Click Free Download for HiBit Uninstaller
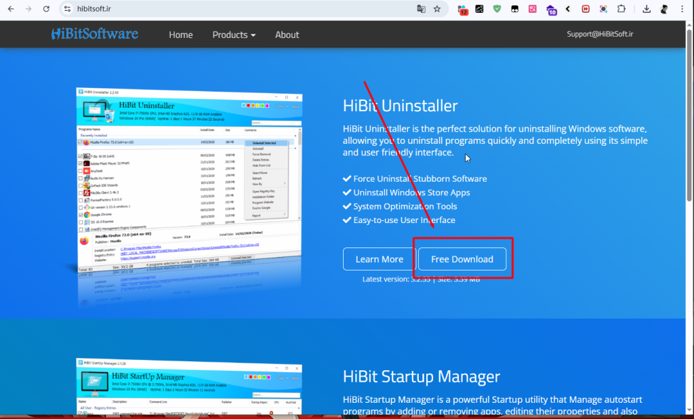The image size is (694, 419). [462, 259]
